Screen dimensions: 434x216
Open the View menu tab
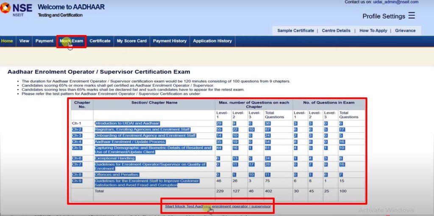[x=24, y=41]
